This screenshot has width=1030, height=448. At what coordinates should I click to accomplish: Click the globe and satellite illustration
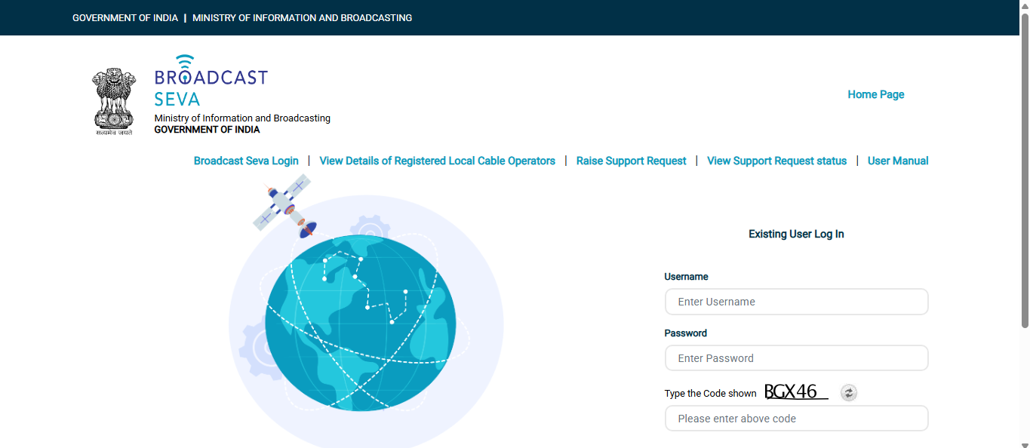click(365, 311)
